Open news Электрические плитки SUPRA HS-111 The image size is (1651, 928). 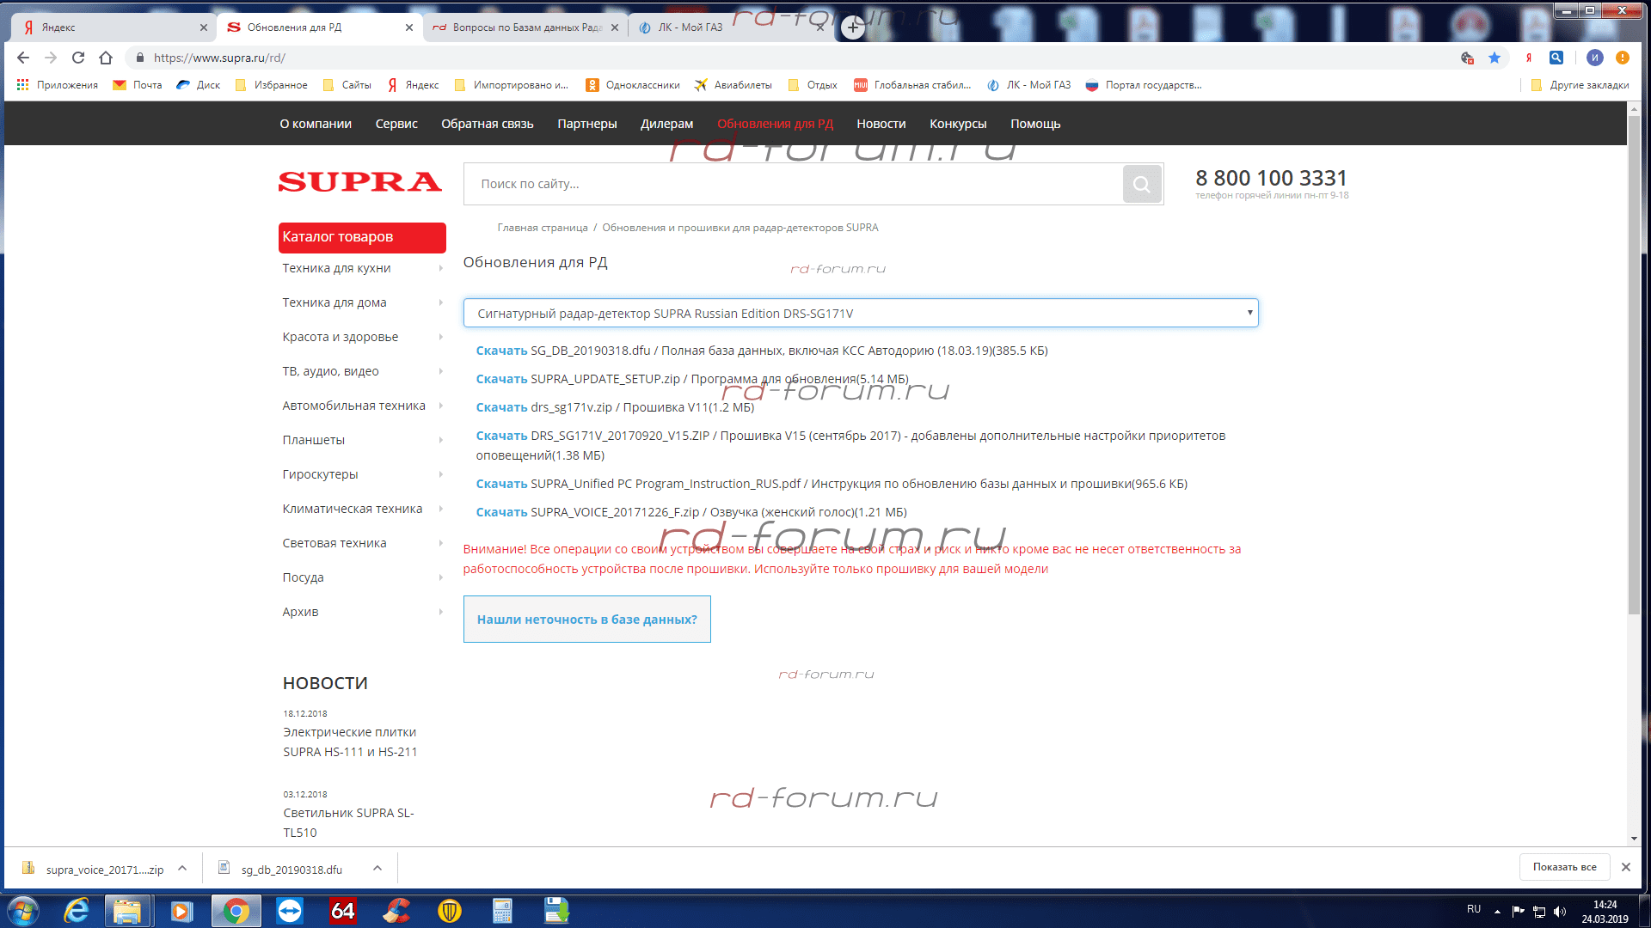click(x=350, y=742)
